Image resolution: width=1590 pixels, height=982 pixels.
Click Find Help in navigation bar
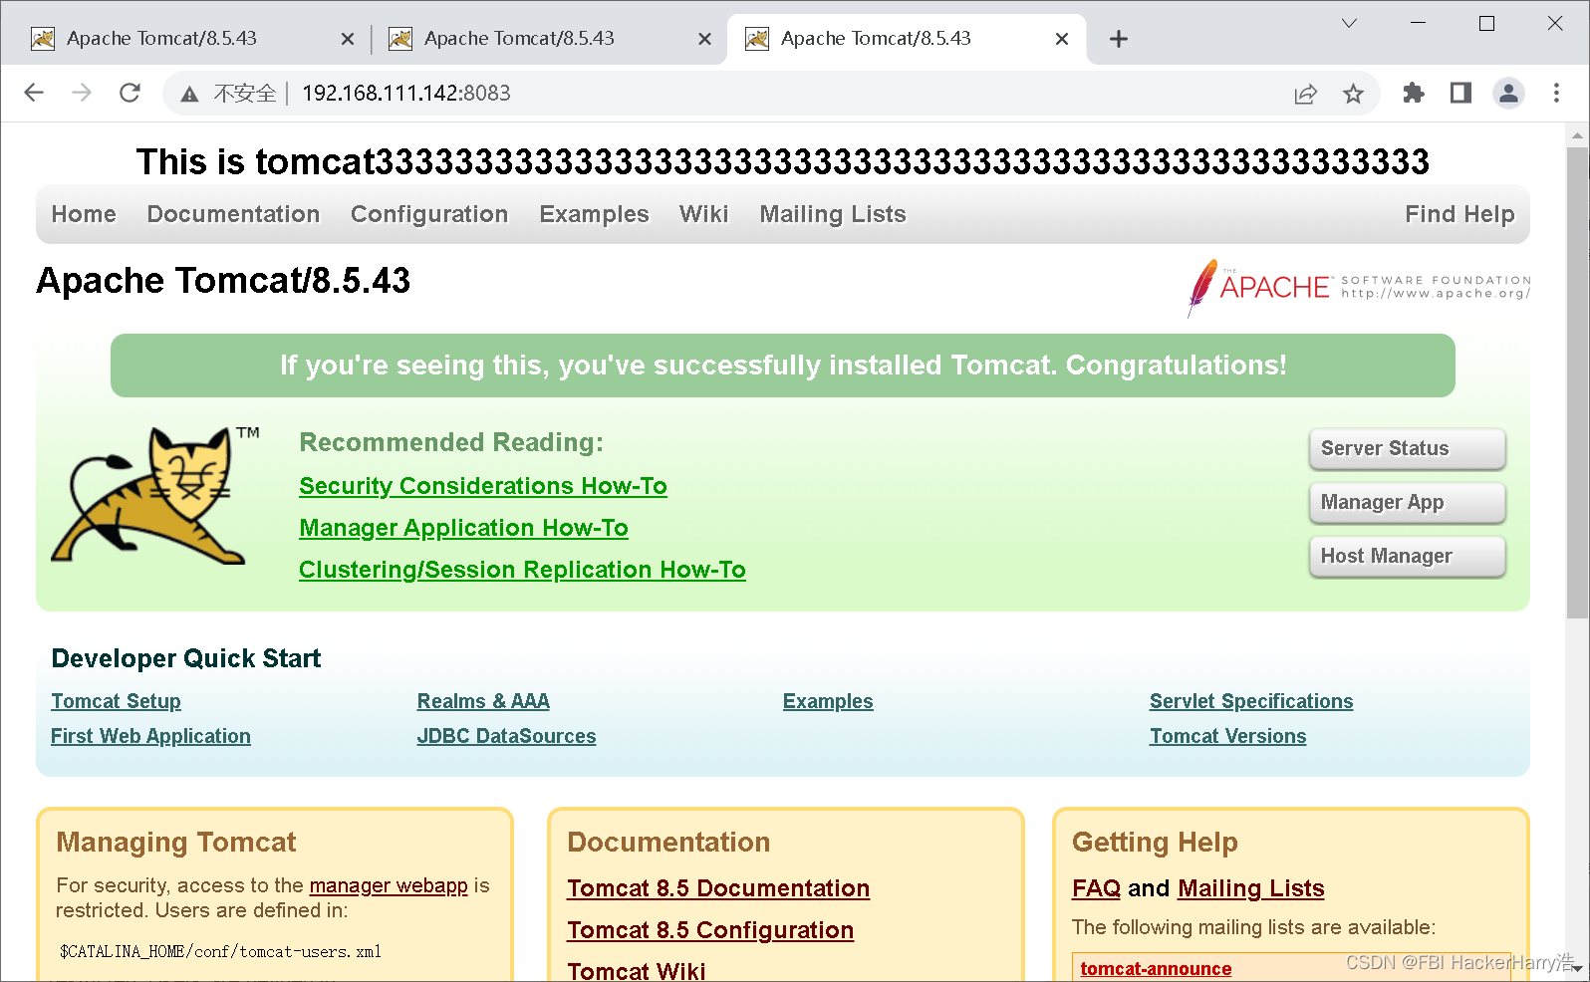pyautogui.click(x=1459, y=214)
